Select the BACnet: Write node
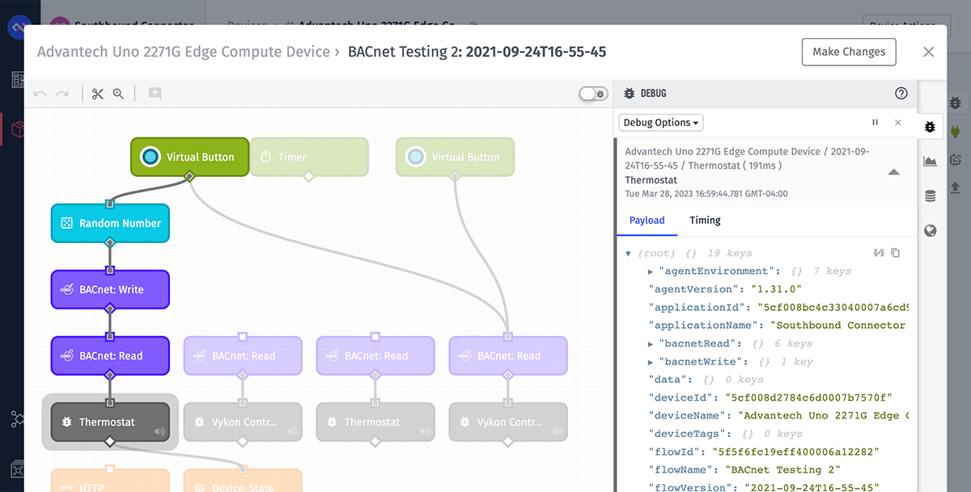The image size is (971, 492). [x=110, y=290]
